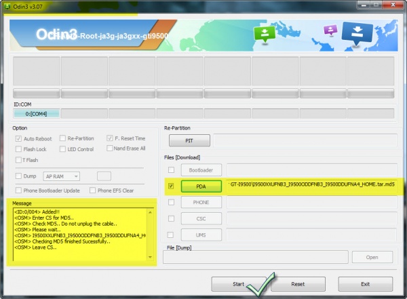Toggle the F. Reset Time checkbox

110,138
